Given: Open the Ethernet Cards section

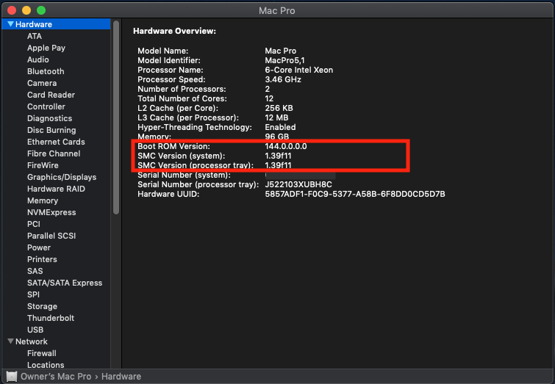Looking at the screenshot, I should [x=56, y=142].
